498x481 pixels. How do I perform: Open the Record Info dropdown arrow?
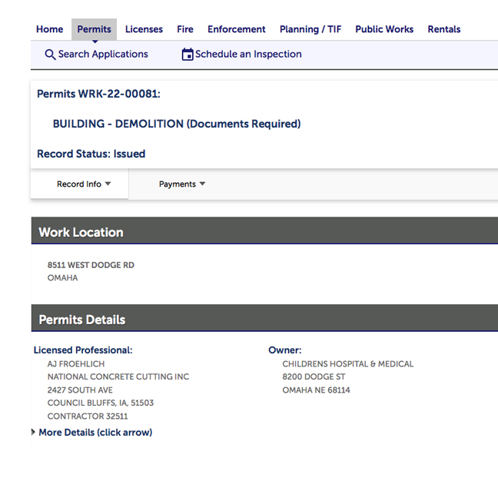coord(108,184)
